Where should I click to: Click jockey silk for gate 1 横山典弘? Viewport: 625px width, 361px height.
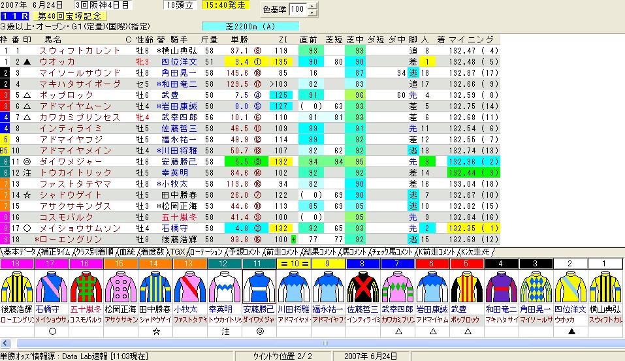tap(606, 287)
